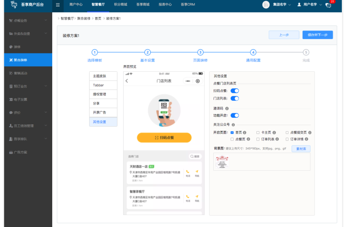Click info icon beside 卡主页 checkbox
Viewport: 348px width, 227px height.
(274, 133)
